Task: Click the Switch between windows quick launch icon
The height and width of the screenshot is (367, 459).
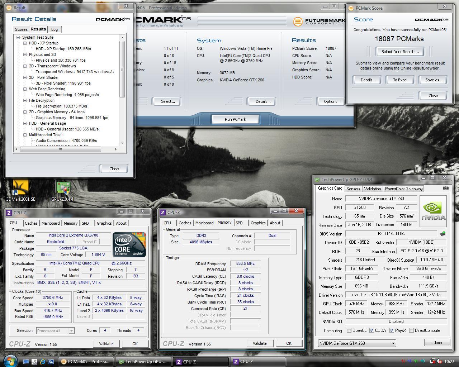Action: pos(51,362)
